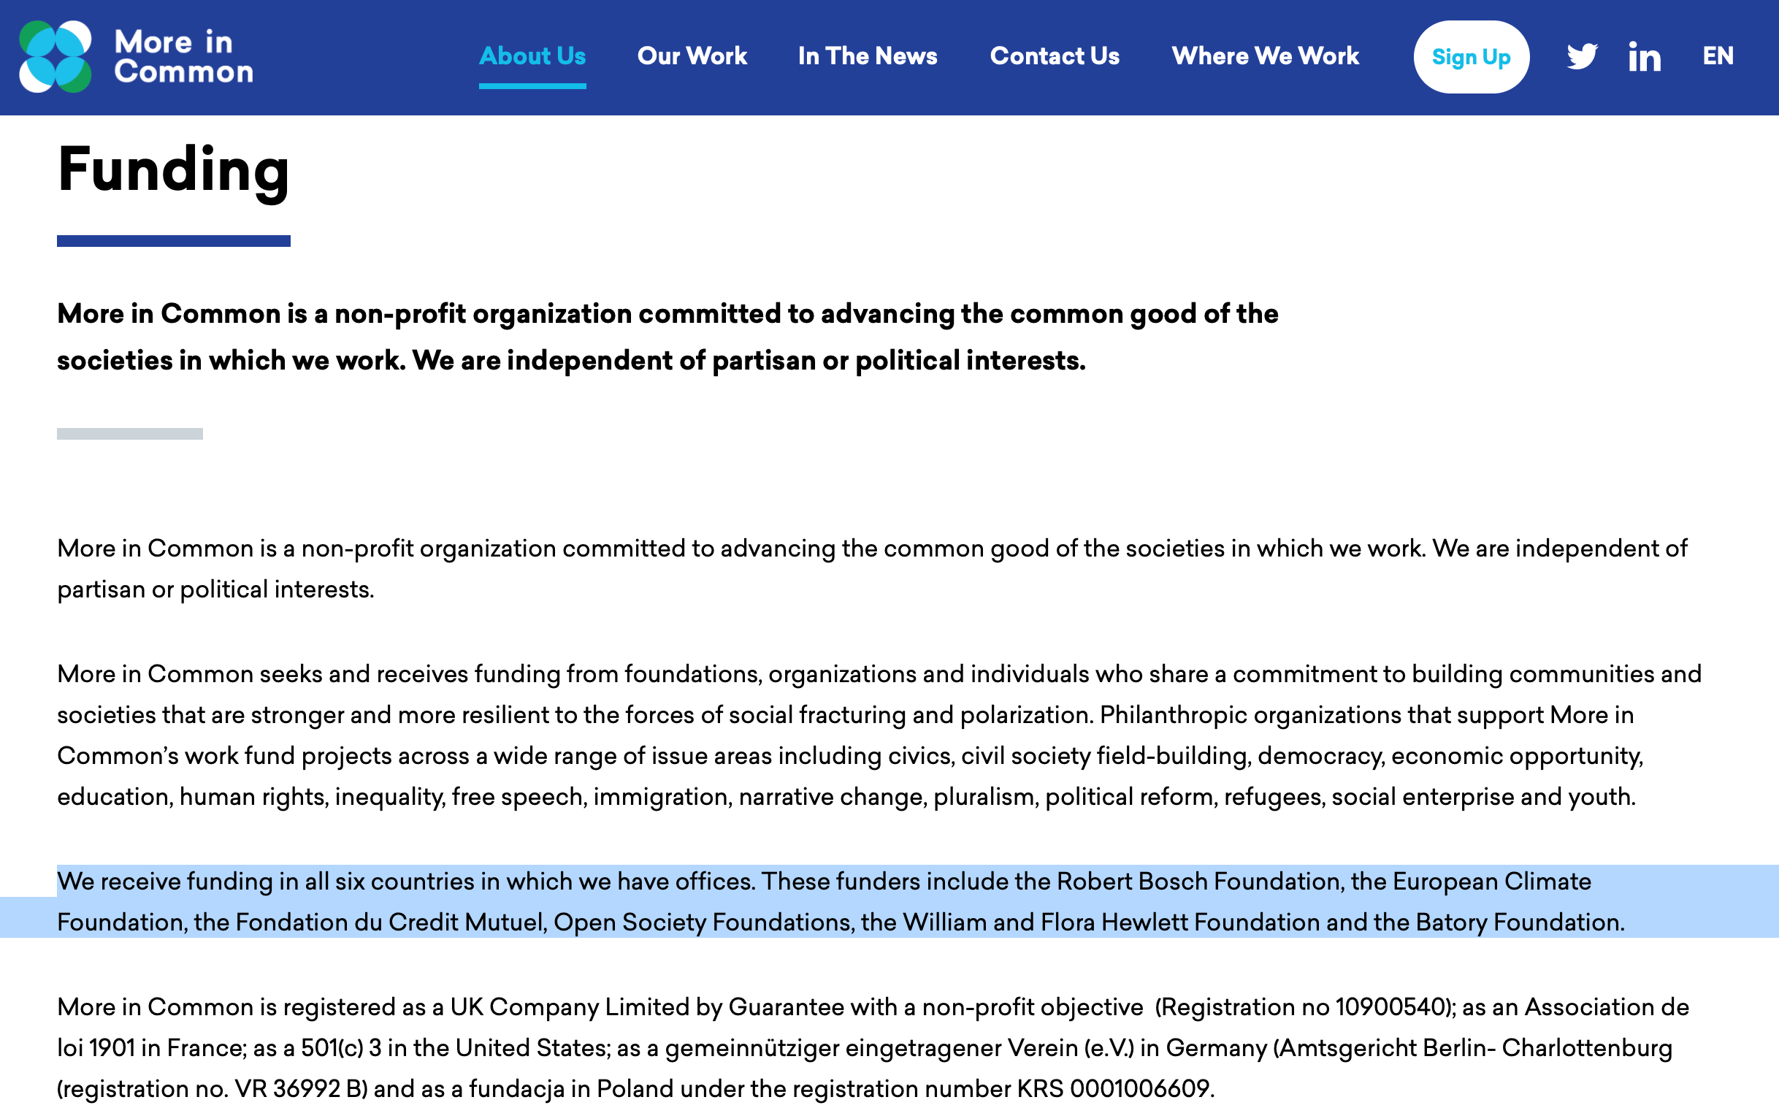Click the 'Fondation du Credit Mutuel' text
Viewport: 1779px width, 1116px height.
389,922
